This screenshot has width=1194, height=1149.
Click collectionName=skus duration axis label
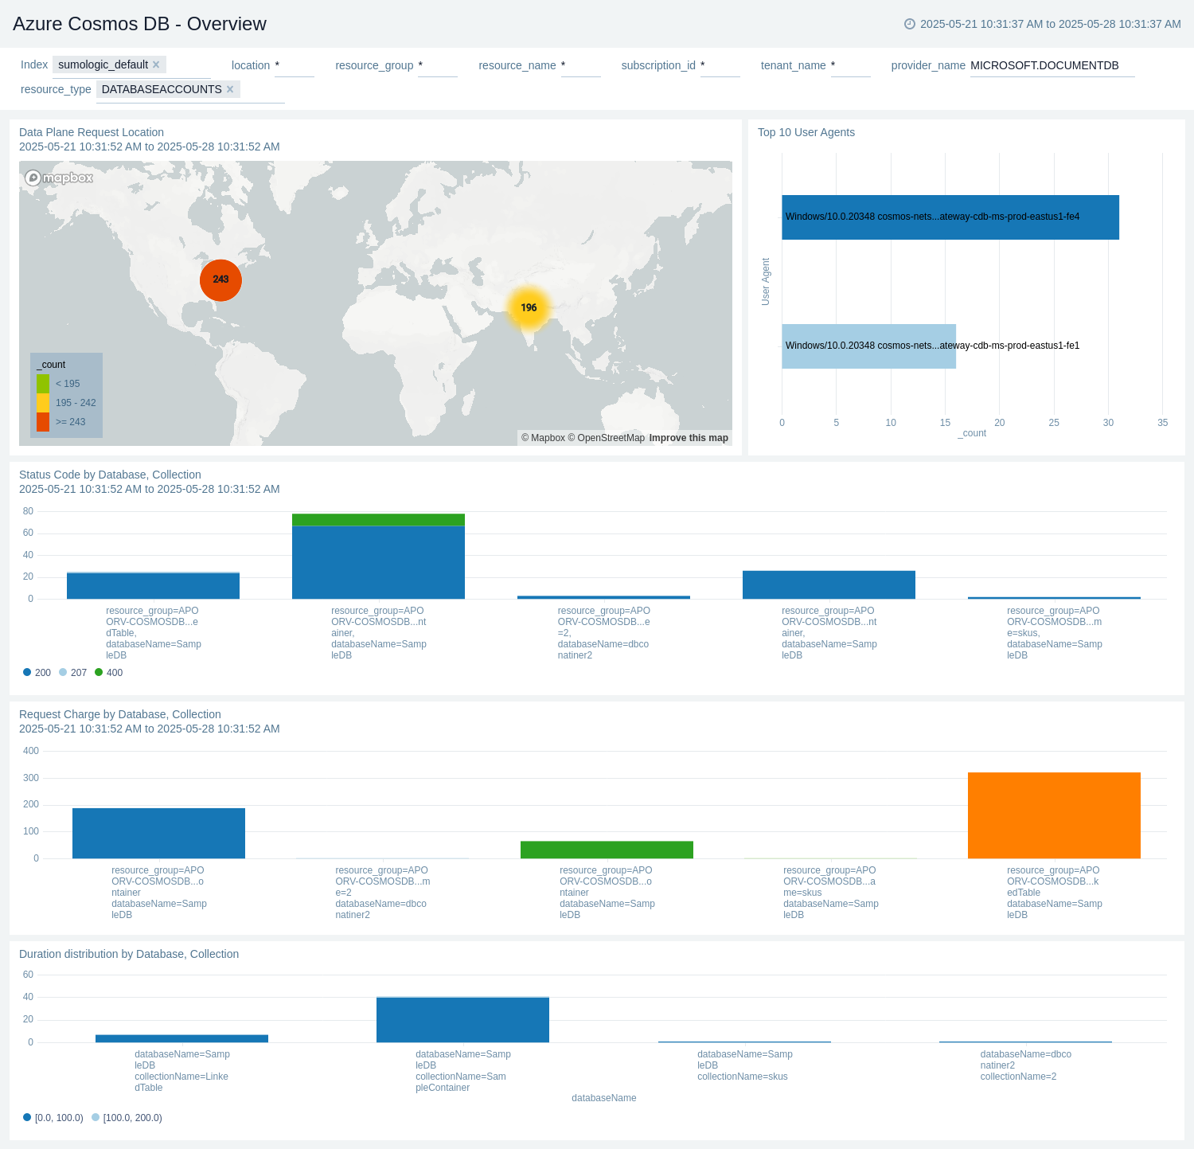[x=745, y=1065]
